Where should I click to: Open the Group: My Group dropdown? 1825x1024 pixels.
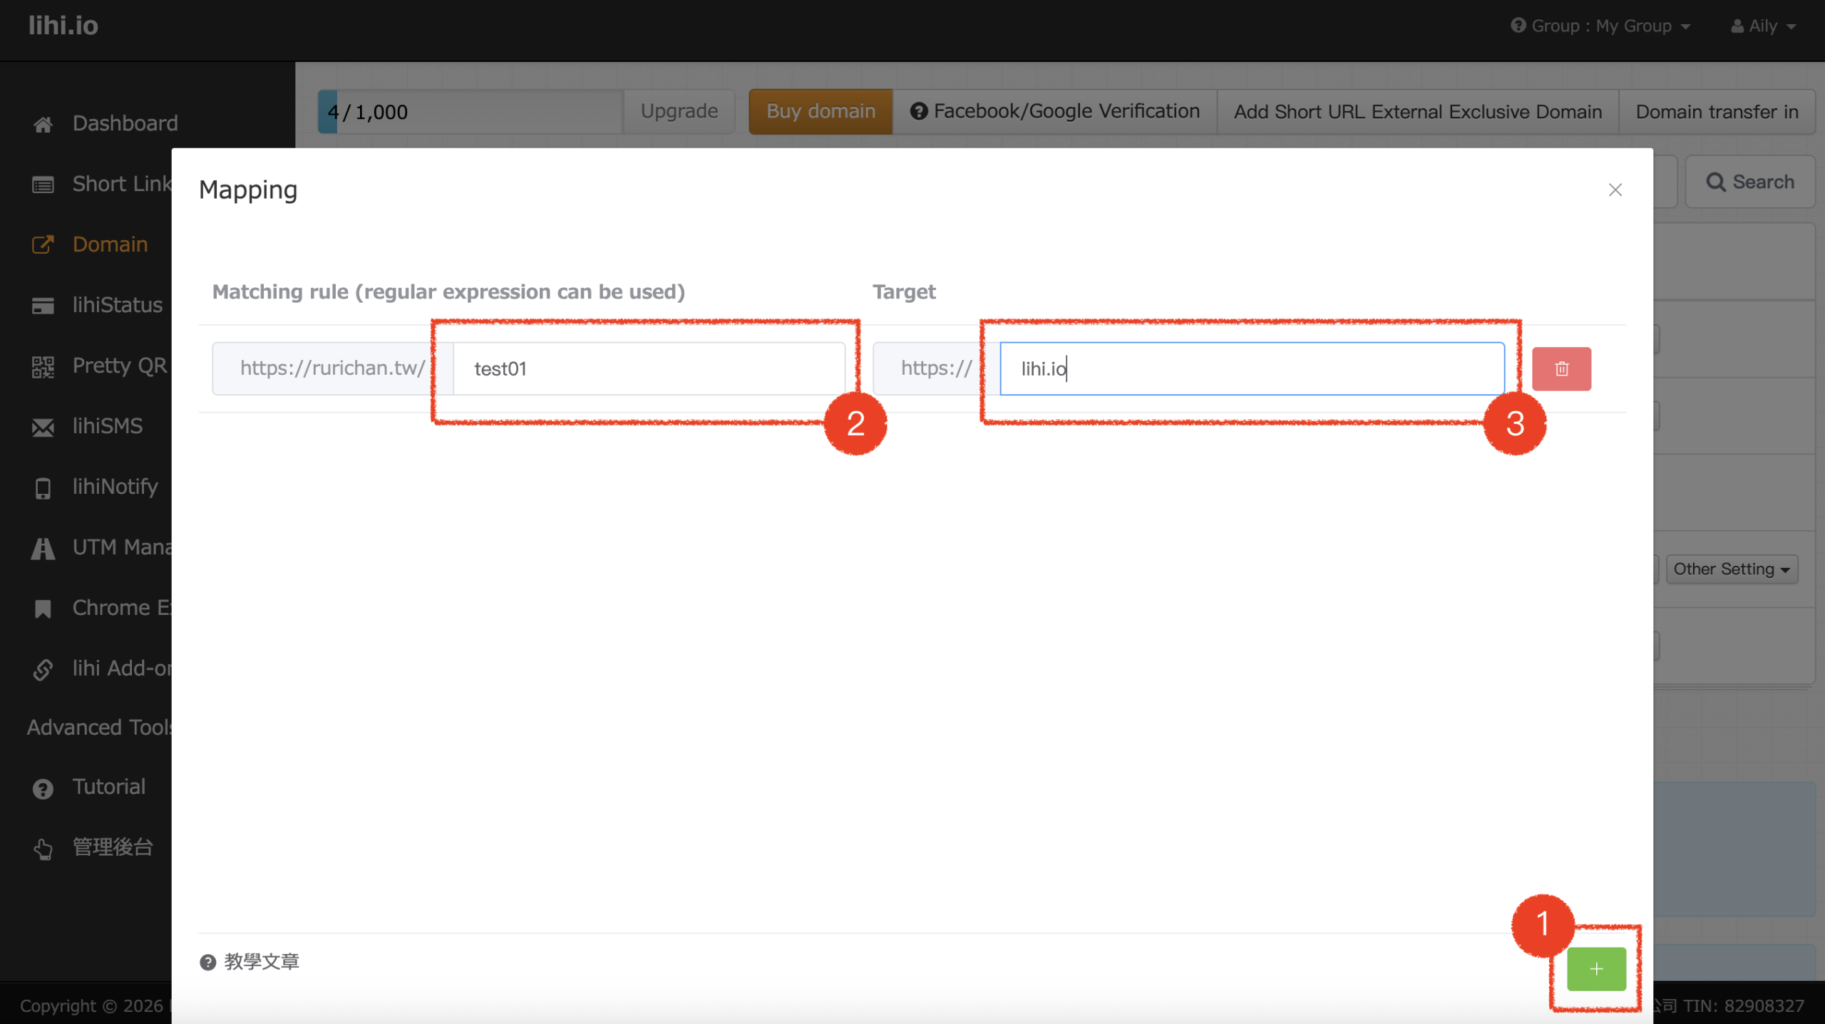click(x=1600, y=26)
